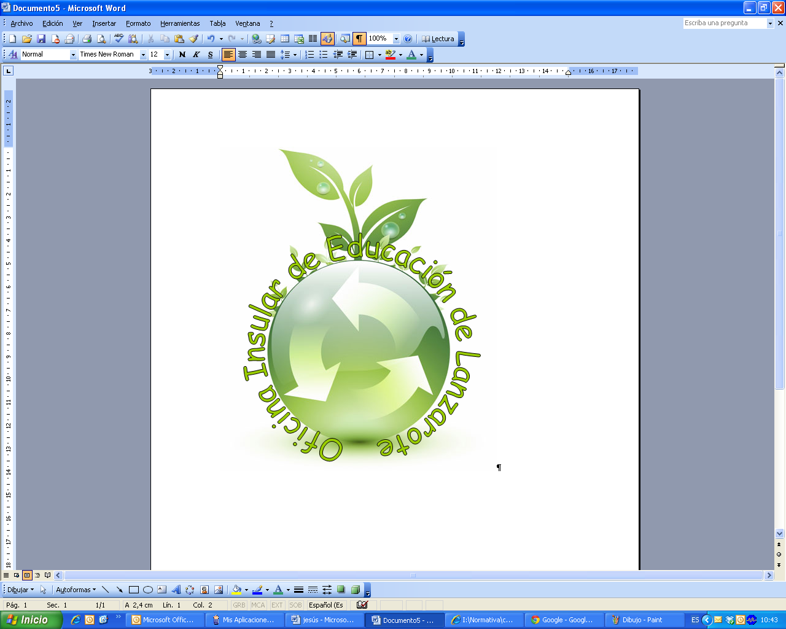
Task: Open the Archivo menu
Action: (x=21, y=23)
